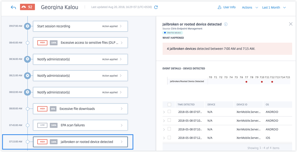The width and height of the screenshot is (297, 152).
Task: Open the Last 1 Month time range dropdown
Action: (274, 7)
